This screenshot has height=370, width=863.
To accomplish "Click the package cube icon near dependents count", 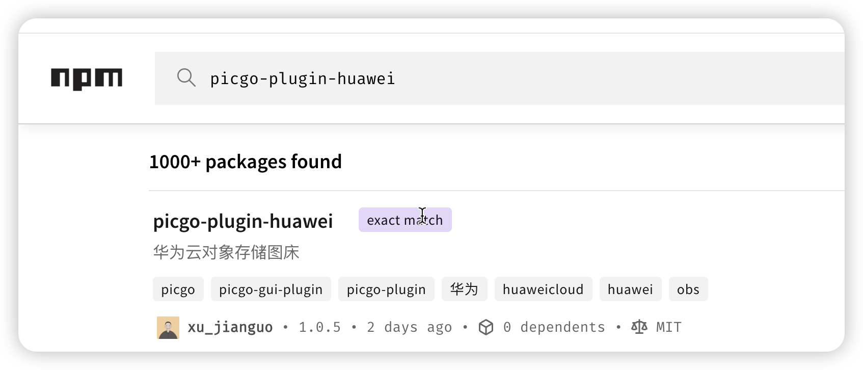I will tap(487, 327).
